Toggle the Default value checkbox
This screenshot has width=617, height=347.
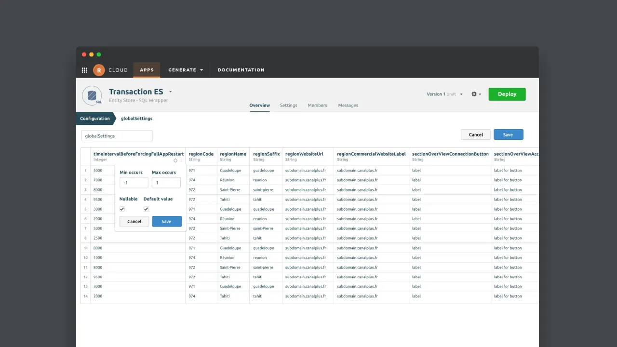(146, 209)
